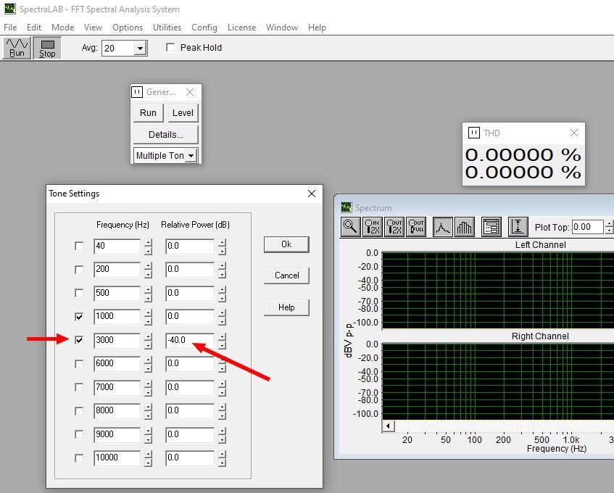Close the Generator window

[x=190, y=92]
